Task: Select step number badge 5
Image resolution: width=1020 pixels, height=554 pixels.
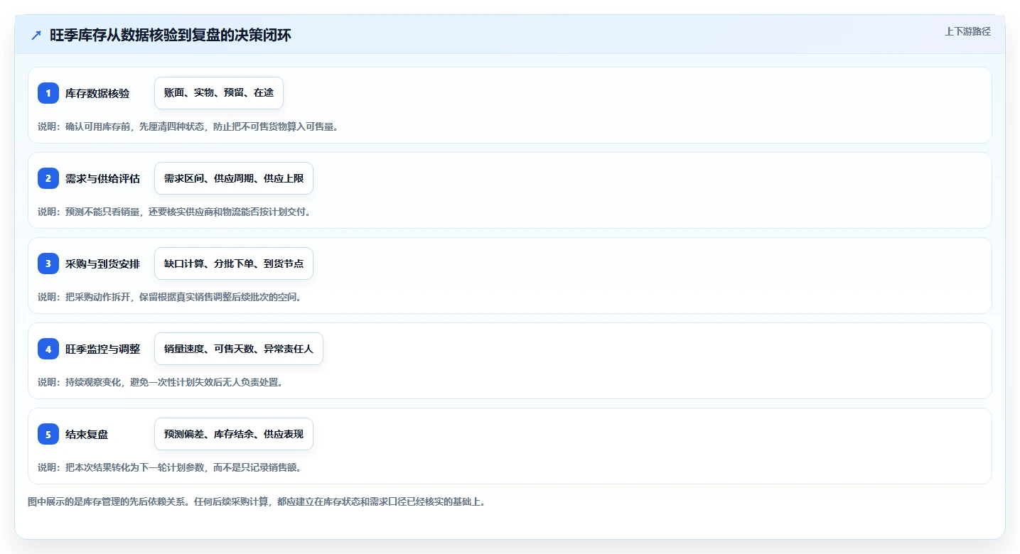Action: pos(48,434)
